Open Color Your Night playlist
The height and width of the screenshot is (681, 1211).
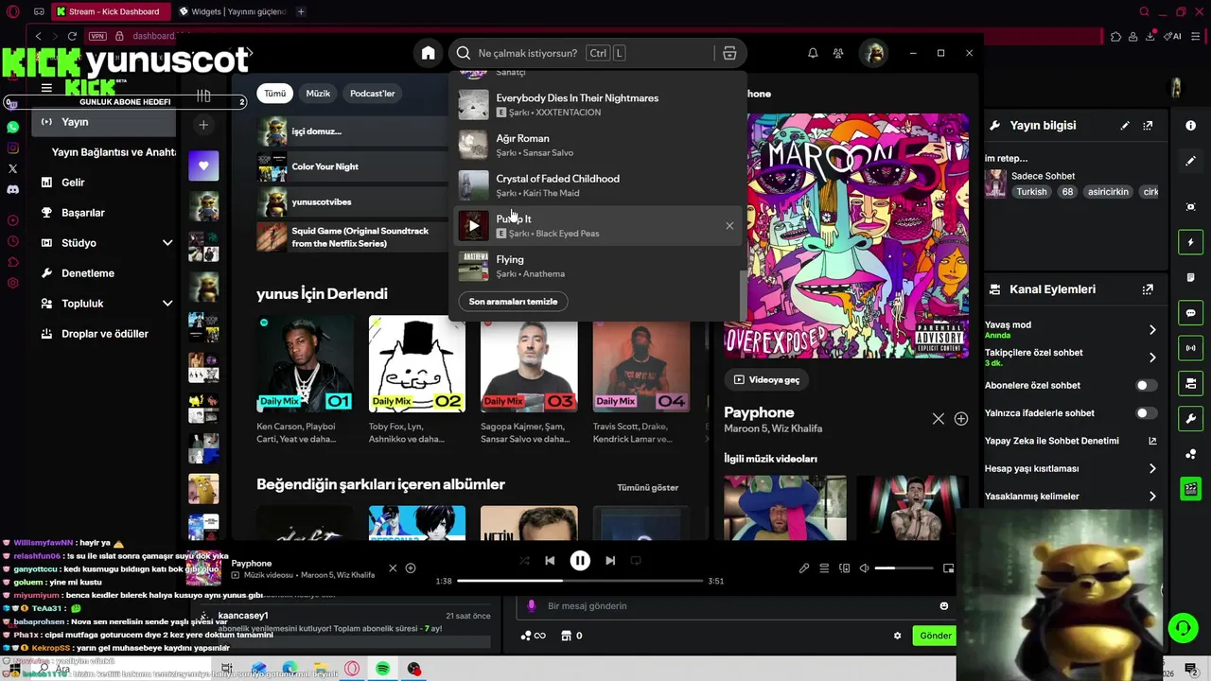350,166
